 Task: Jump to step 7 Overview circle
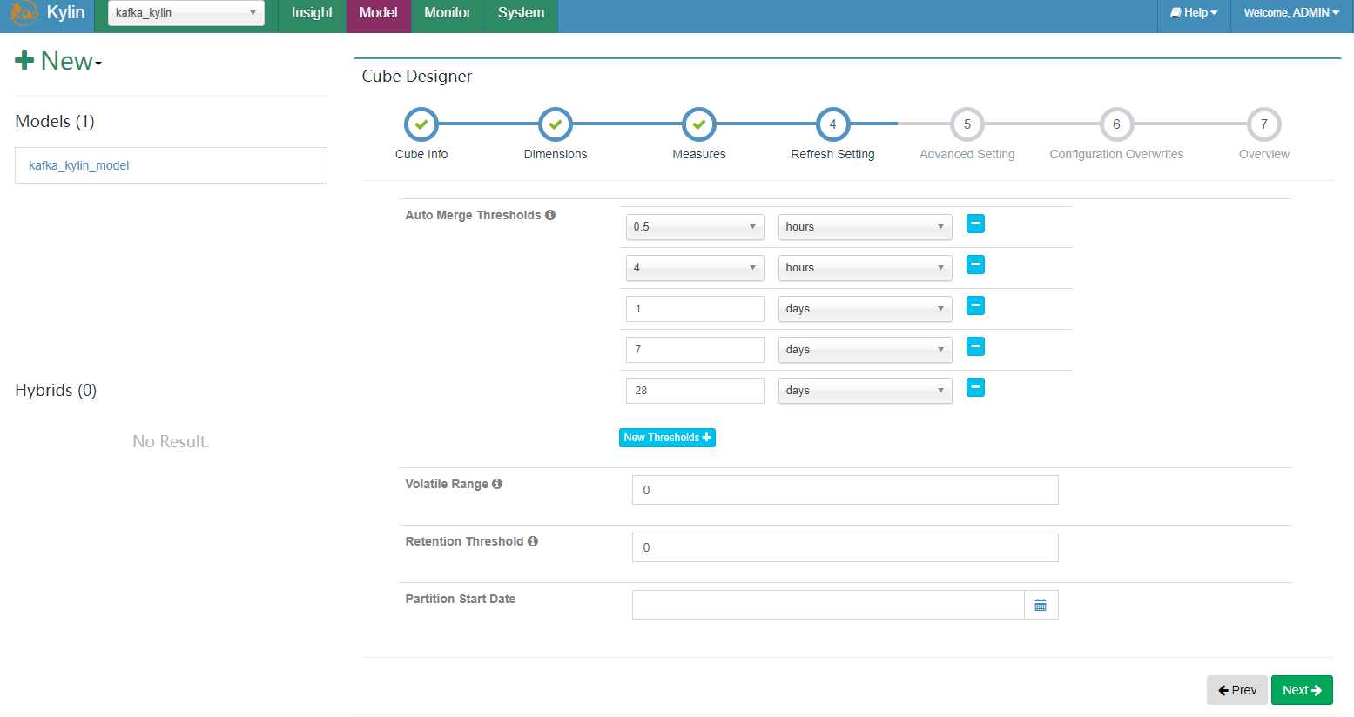coord(1264,124)
